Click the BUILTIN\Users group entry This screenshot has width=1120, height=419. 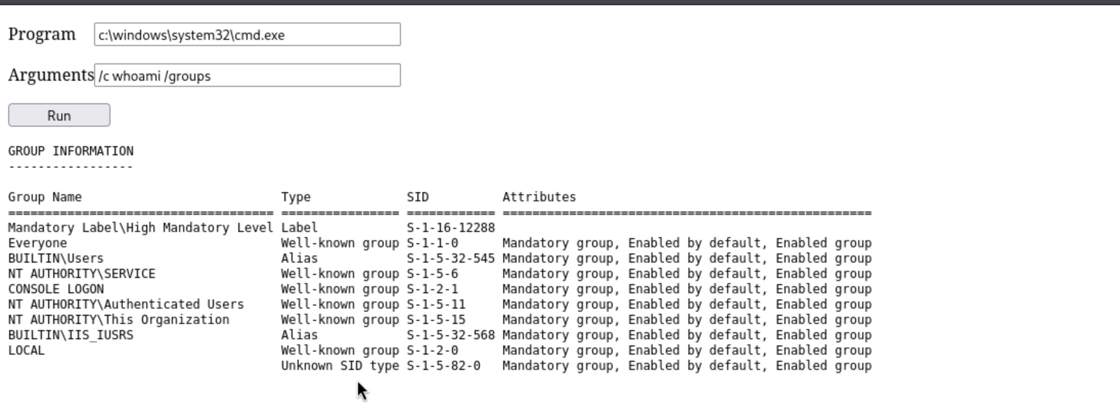coord(56,259)
